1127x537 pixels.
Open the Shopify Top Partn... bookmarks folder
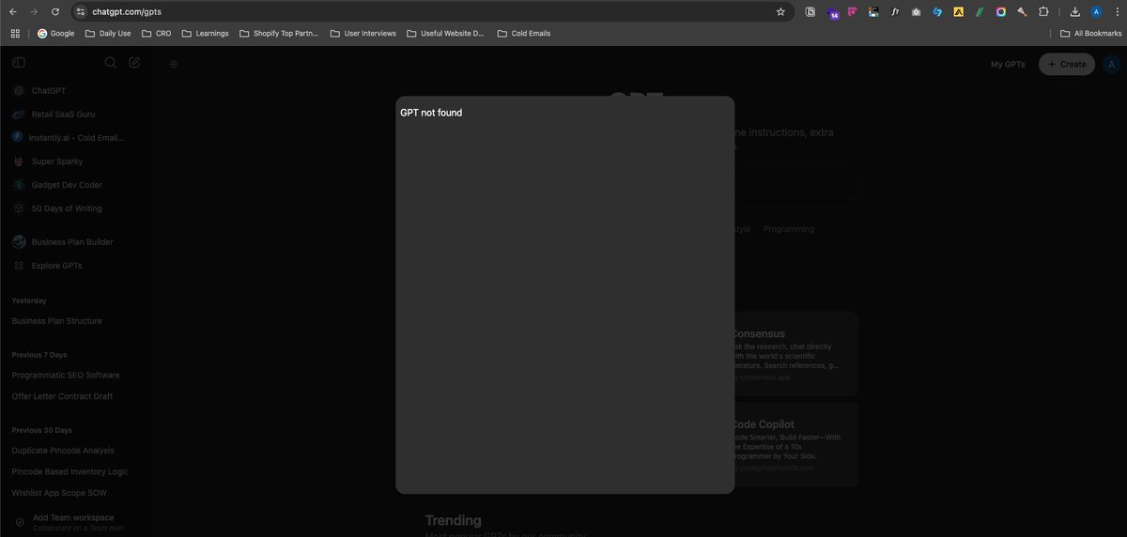(x=279, y=33)
